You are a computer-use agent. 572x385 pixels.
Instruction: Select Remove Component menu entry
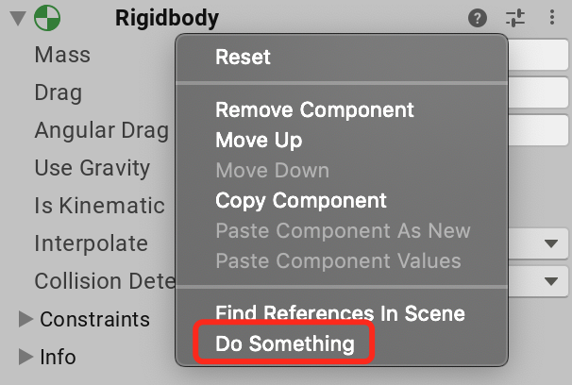point(314,110)
